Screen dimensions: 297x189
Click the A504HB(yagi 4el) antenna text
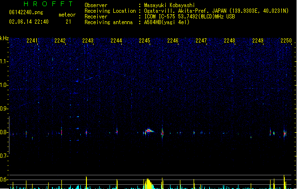tap(167, 22)
